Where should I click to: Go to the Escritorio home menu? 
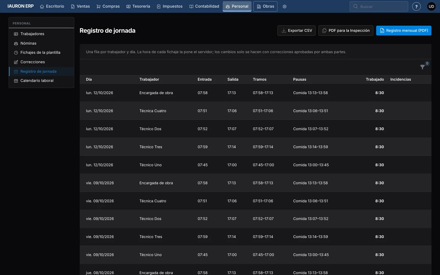tap(52, 6)
